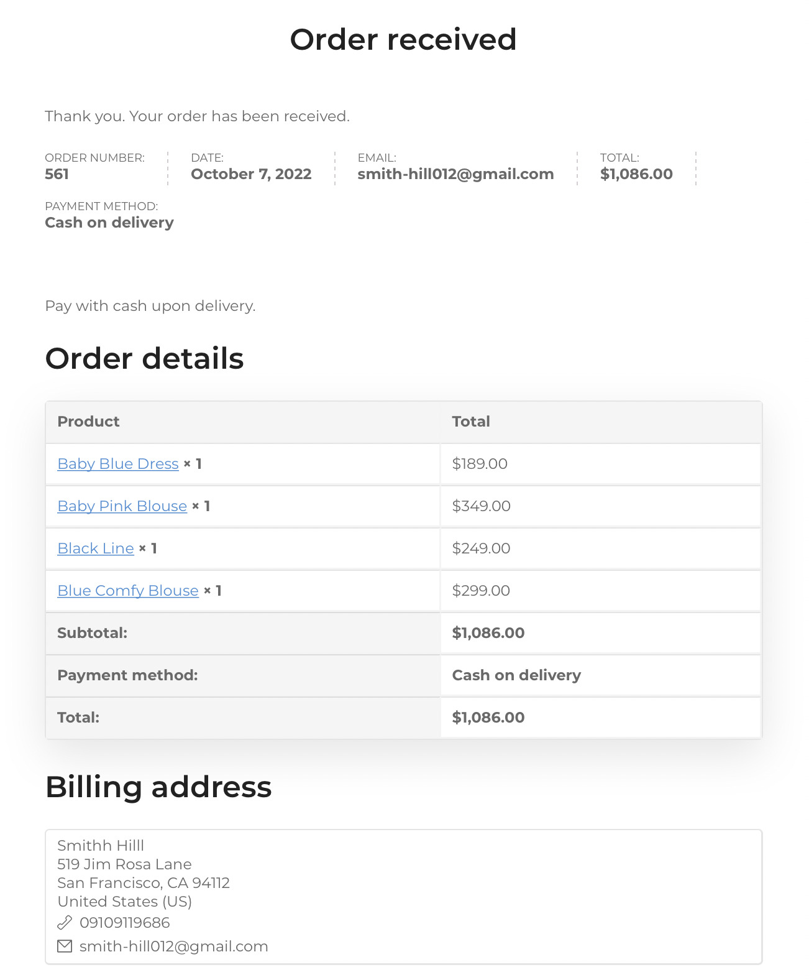Click the Total column header
The width and height of the screenshot is (809, 980).
471,422
